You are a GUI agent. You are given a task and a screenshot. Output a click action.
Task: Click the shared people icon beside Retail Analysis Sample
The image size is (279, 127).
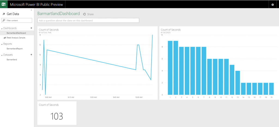[x=5, y=38]
